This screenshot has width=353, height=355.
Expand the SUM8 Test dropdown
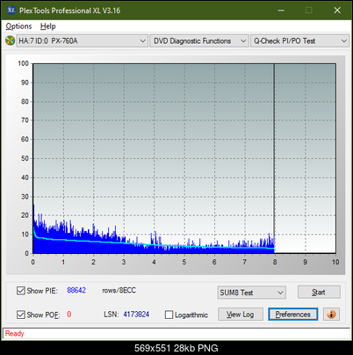252,293
